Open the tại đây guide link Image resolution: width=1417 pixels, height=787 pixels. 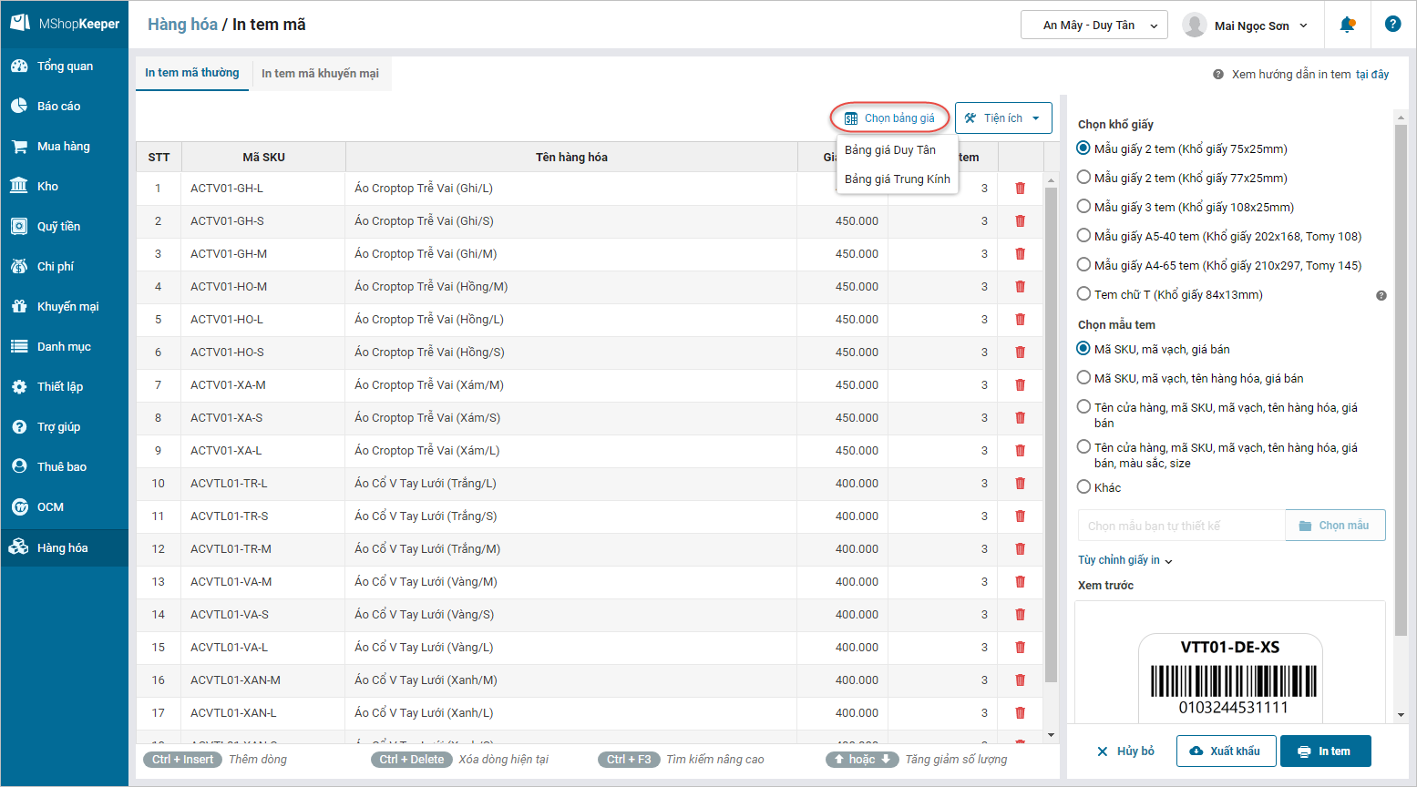[x=1371, y=75]
